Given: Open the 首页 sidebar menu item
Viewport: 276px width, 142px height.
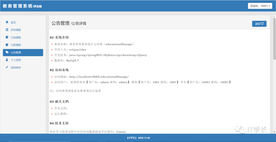Looking at the screenshot, I should coord(23,22).
